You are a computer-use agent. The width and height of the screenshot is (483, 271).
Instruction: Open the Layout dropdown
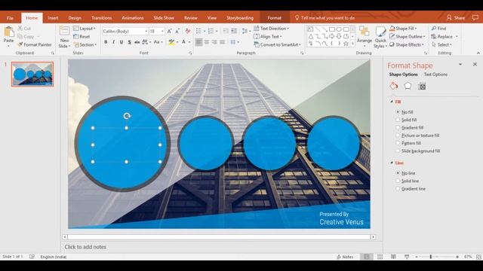(85, 29)
